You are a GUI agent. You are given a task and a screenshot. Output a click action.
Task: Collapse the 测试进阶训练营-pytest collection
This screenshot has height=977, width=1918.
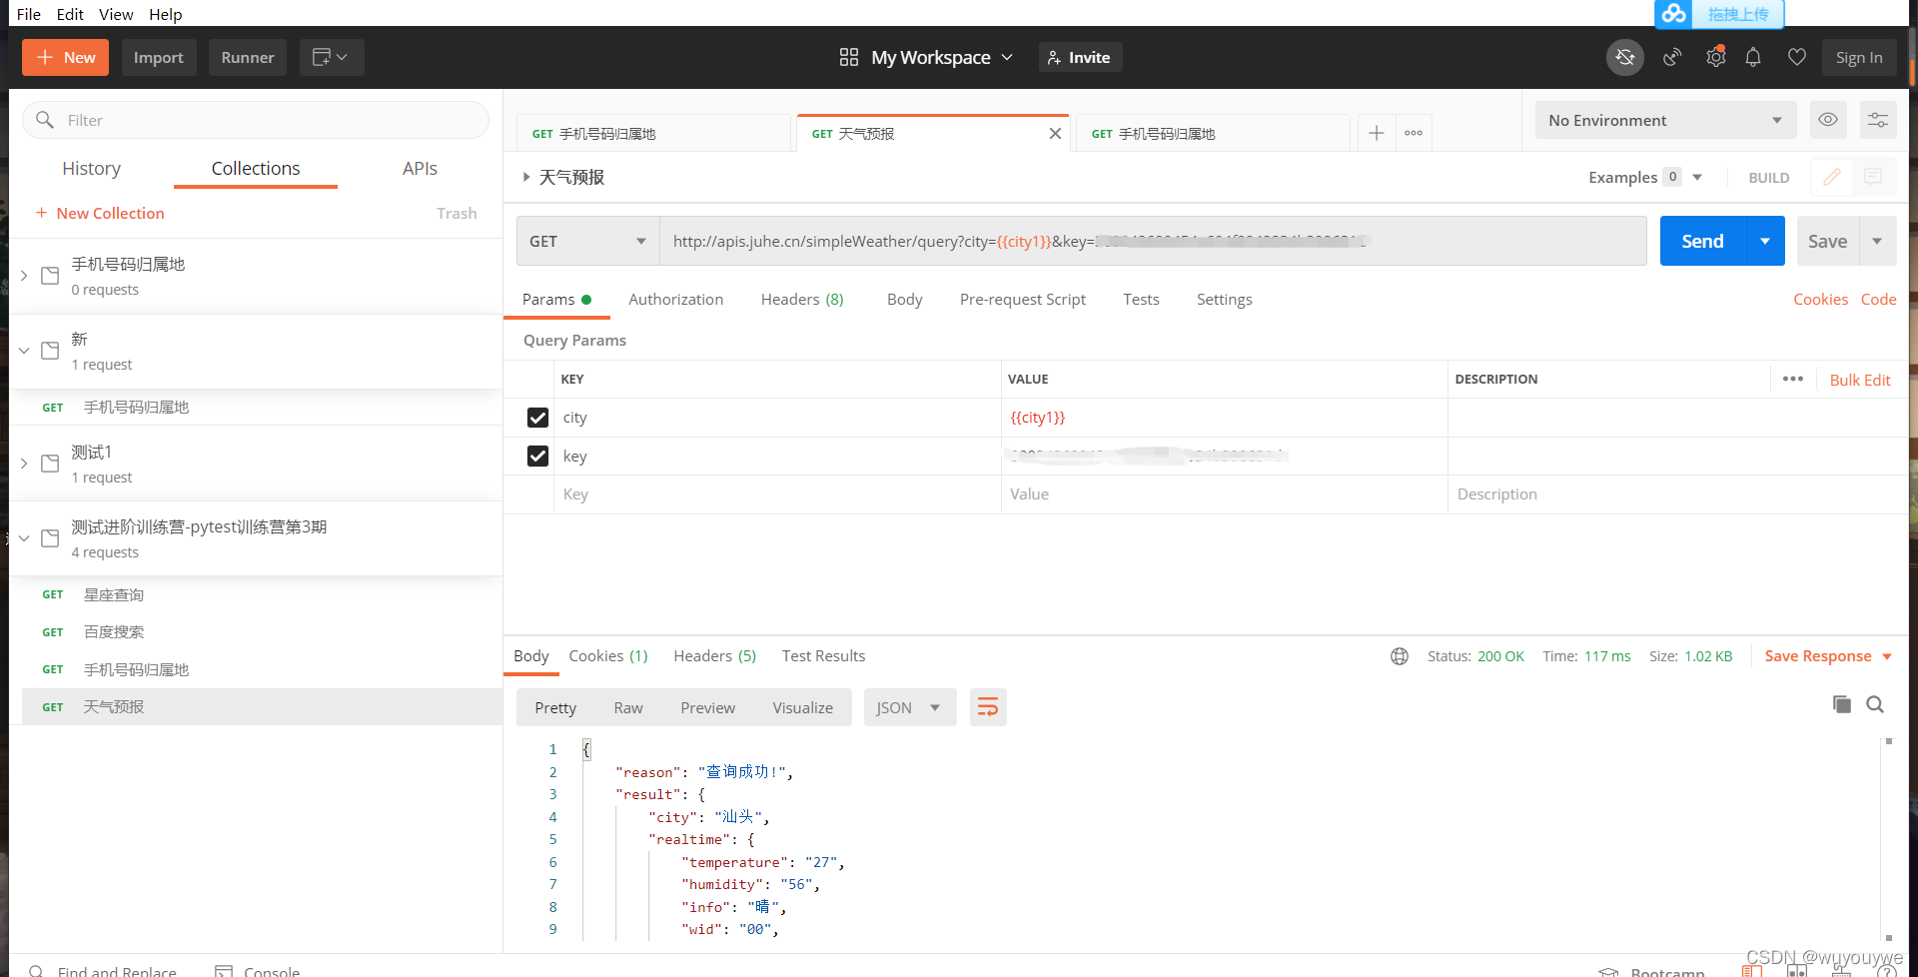[x=24, y=538]
